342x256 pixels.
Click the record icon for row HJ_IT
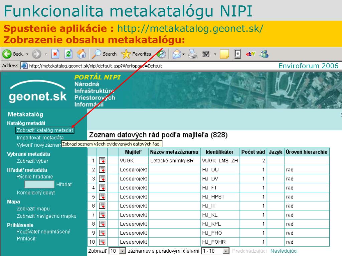click(102, 206)
